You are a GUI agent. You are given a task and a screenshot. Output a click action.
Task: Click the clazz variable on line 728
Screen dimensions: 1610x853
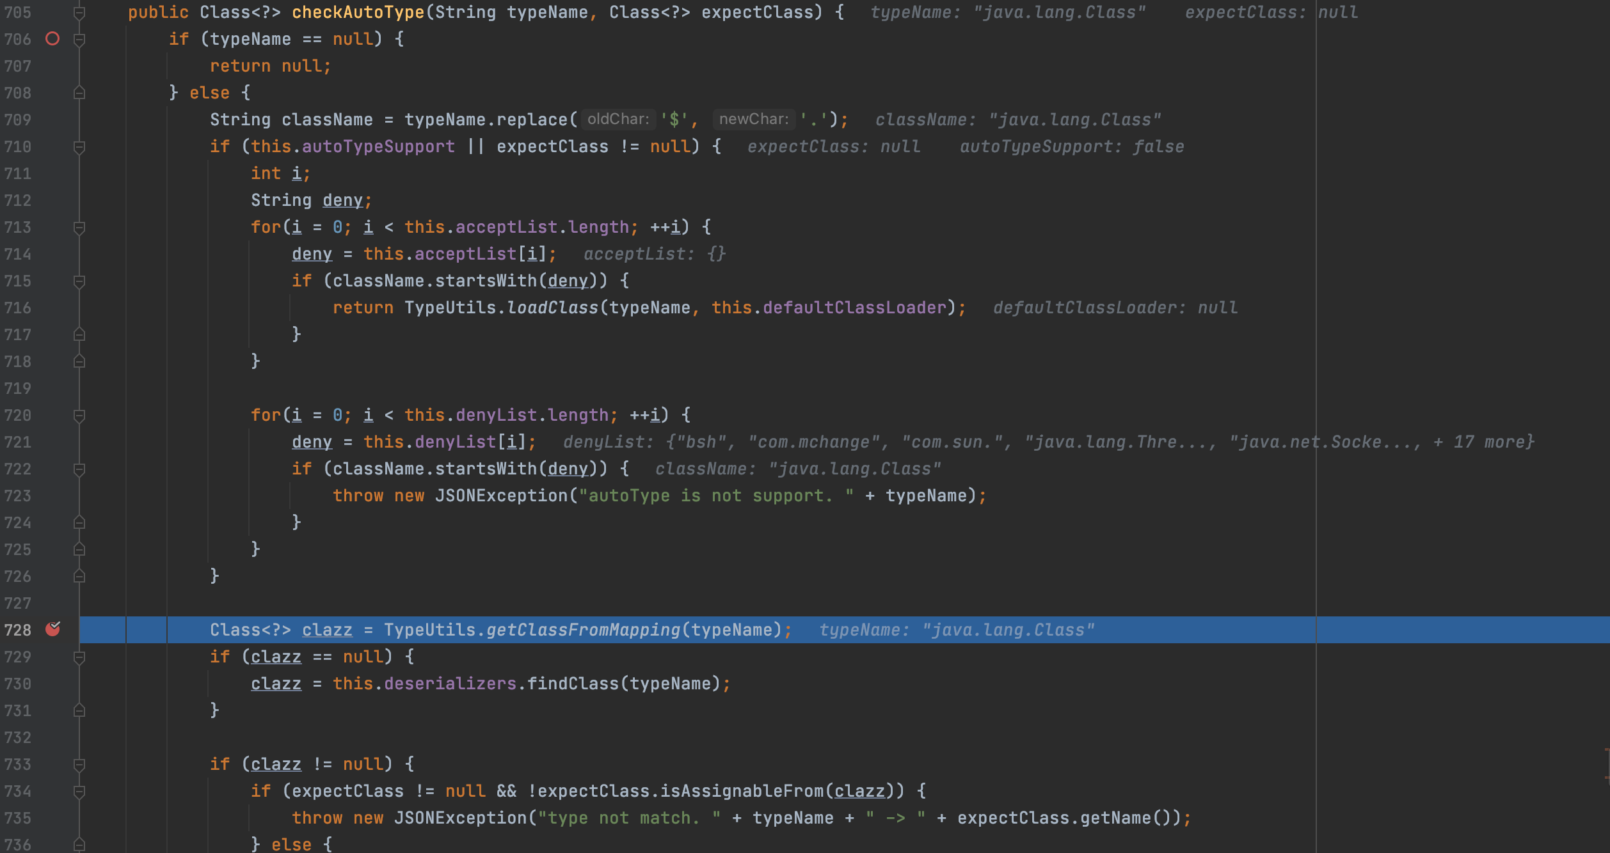coord(327,630)
